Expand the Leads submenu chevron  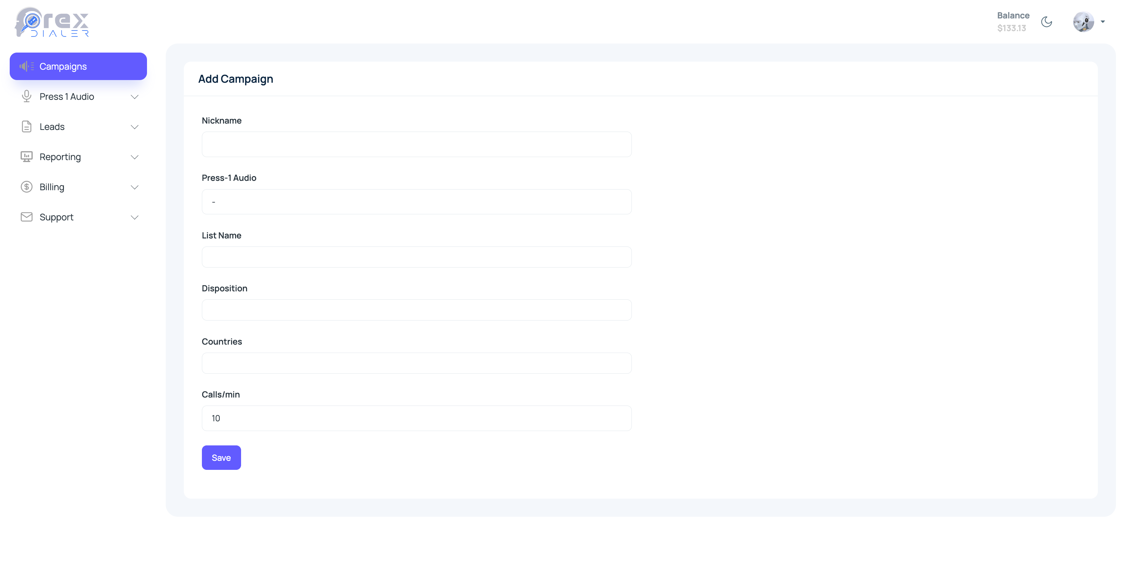(x=135, y=127)
